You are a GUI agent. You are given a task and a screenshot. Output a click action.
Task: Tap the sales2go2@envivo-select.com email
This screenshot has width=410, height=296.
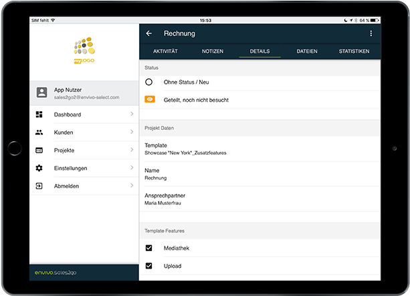coord(86,97)
